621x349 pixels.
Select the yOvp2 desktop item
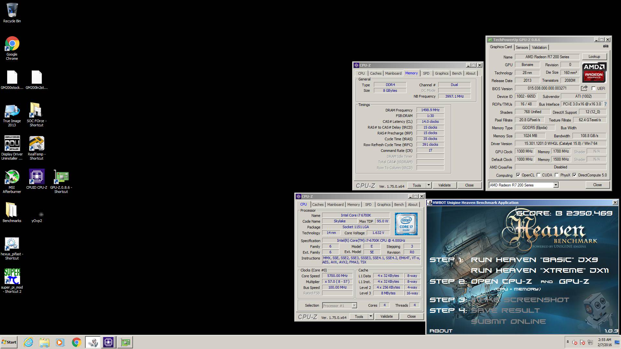37,217
